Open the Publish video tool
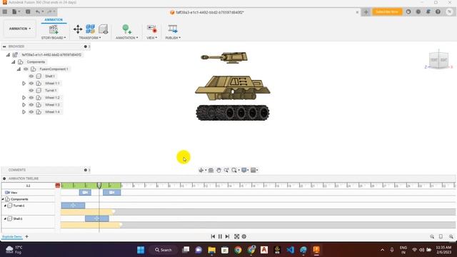This screenshot has height=257, width=457. 173,29
